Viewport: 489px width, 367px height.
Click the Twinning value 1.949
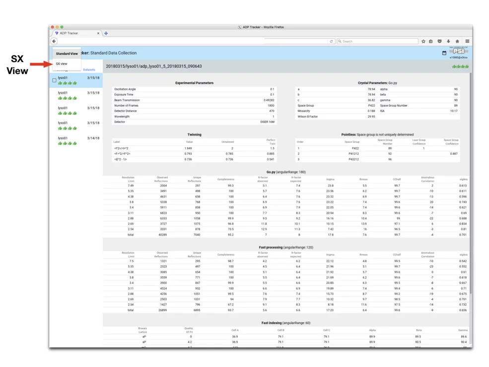[188, 148]
